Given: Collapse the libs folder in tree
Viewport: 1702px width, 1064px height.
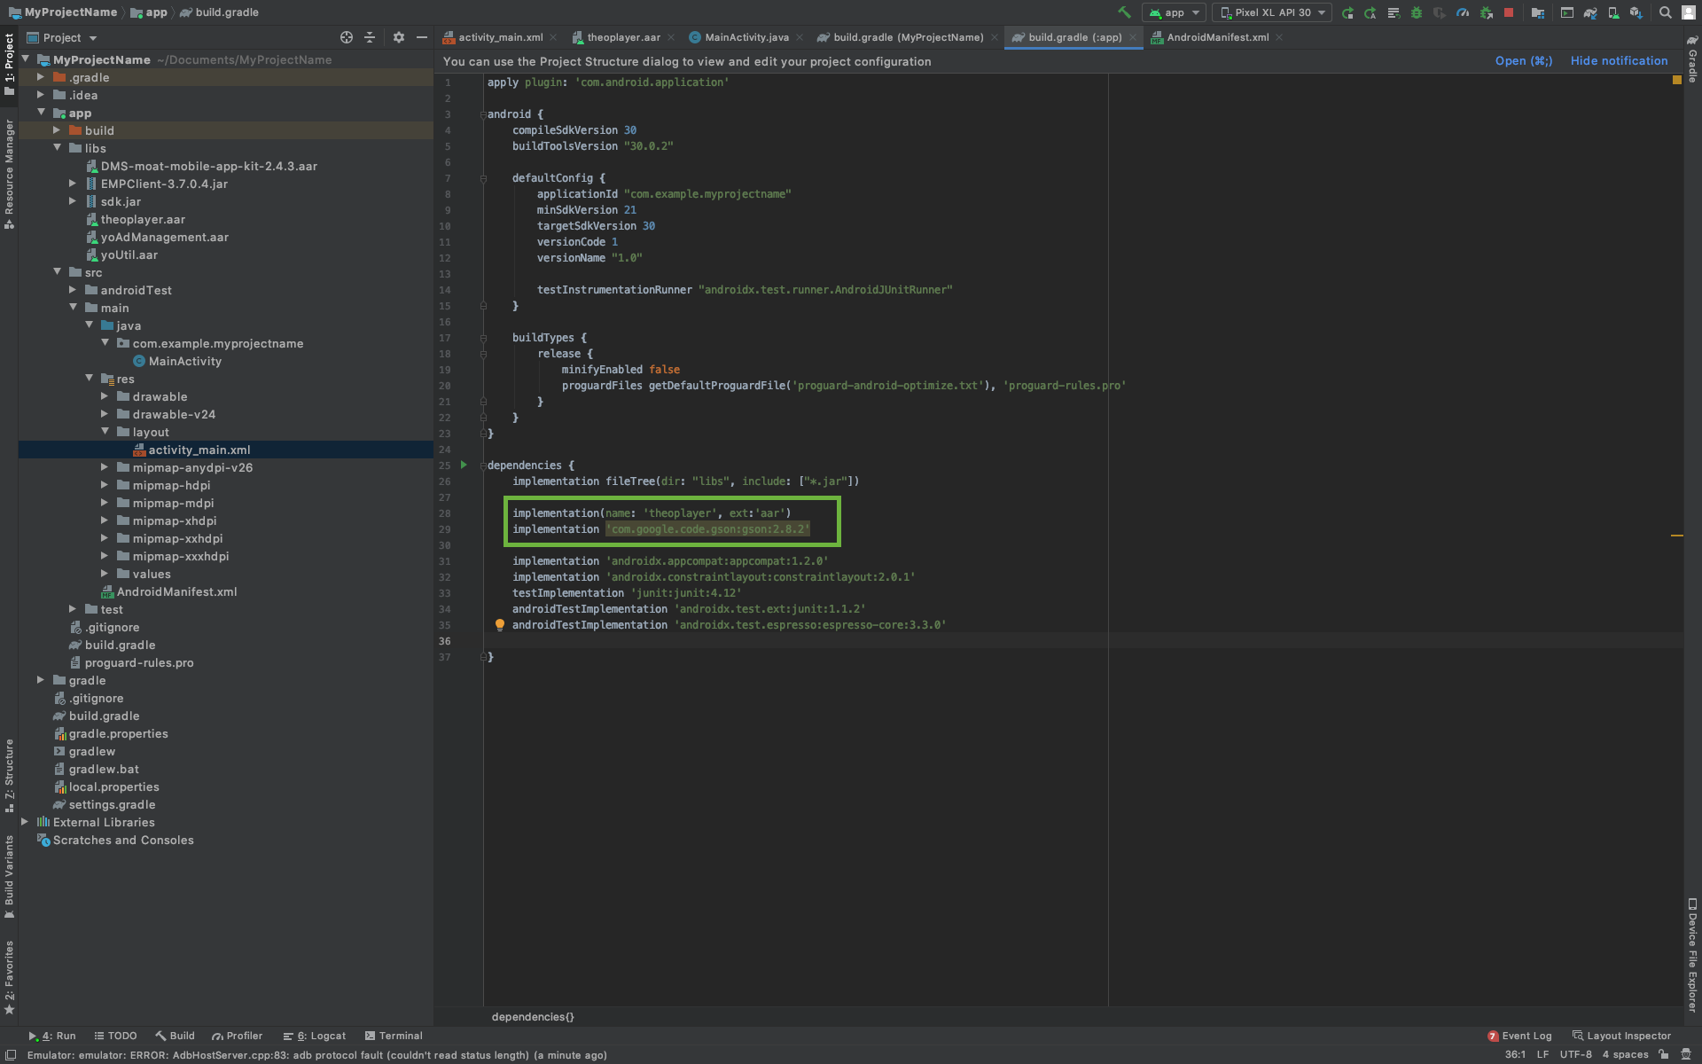Looking at the screenshot, I should 58,148.
